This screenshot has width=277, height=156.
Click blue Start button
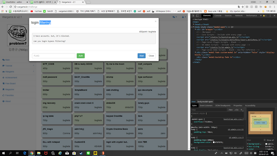click(x=142, y=56)
